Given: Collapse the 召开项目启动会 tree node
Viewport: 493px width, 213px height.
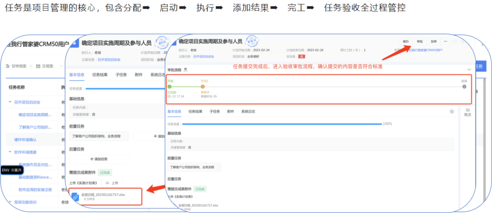Looking at the screenshot, I should pos(10,102).
